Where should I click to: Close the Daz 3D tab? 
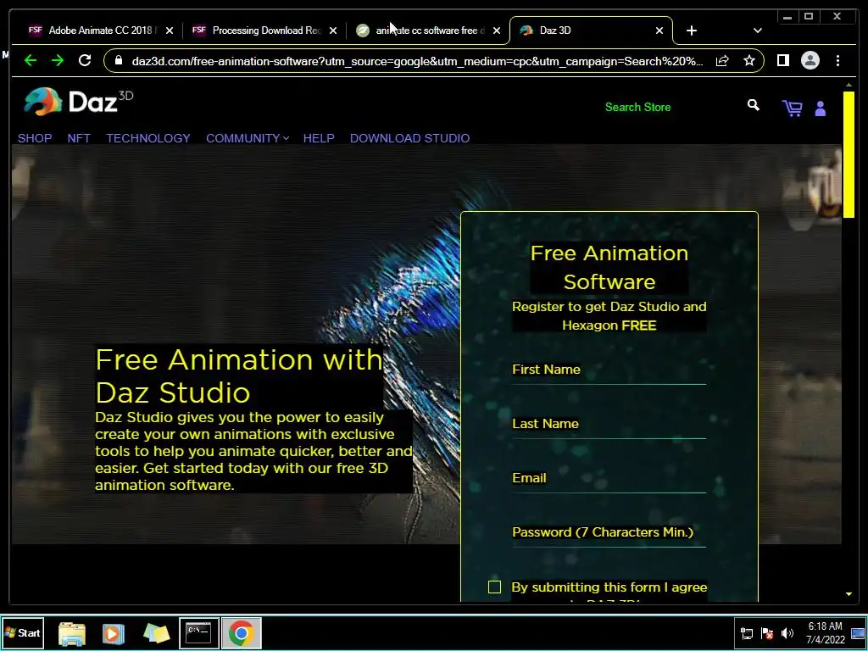coord(659,31)
